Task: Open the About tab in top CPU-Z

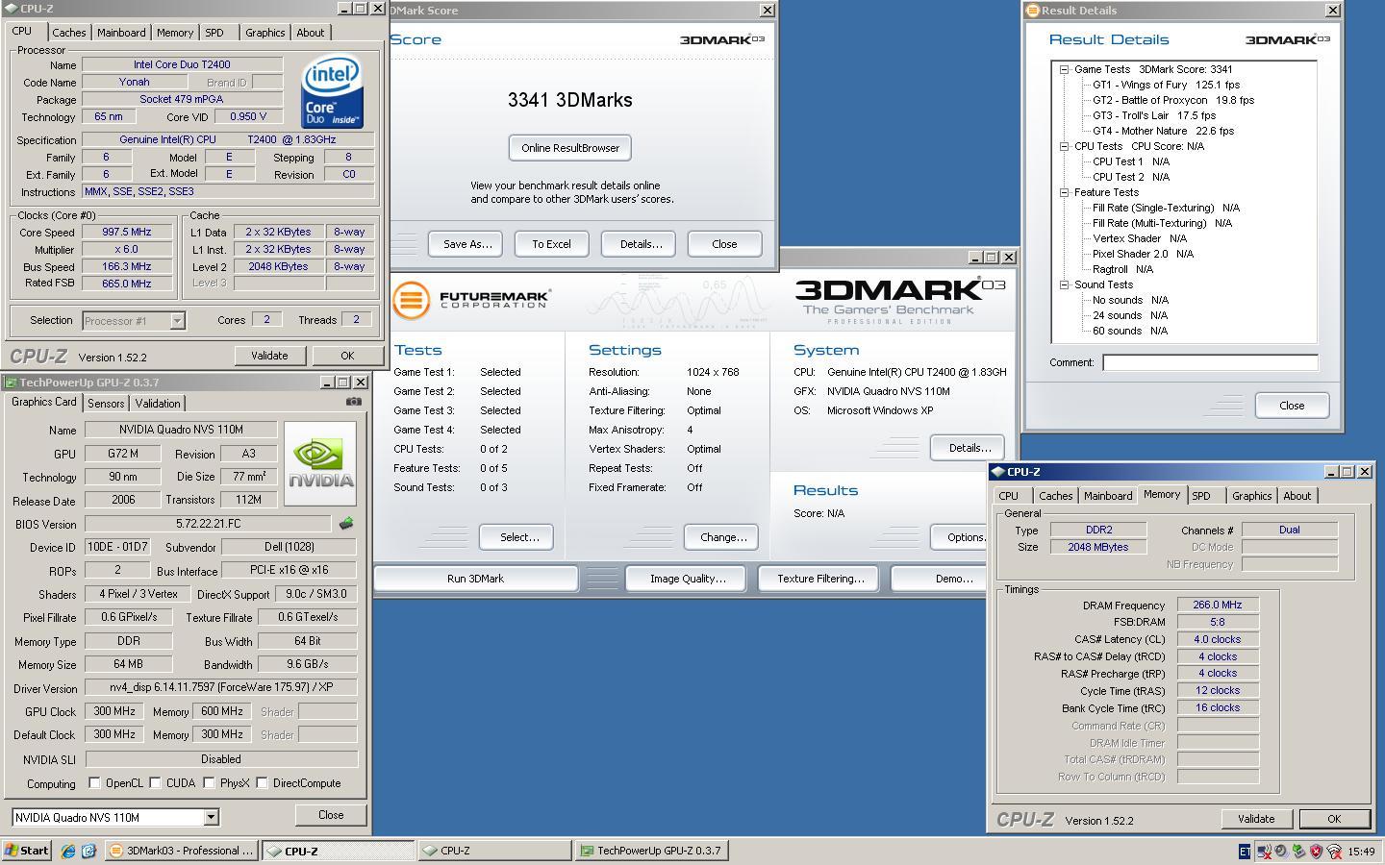Action: click(310, 33)
